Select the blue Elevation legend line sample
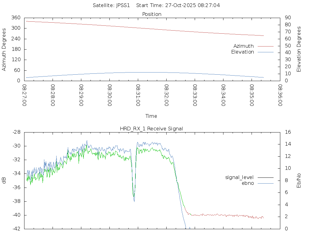The width and height of the screenshot is (313, 235). tap(265, 52)
